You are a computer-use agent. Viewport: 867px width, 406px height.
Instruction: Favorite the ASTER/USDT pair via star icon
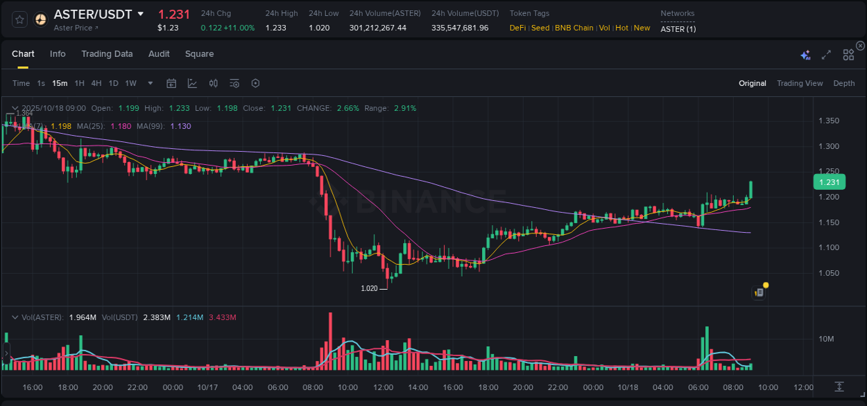click(19, 19)
